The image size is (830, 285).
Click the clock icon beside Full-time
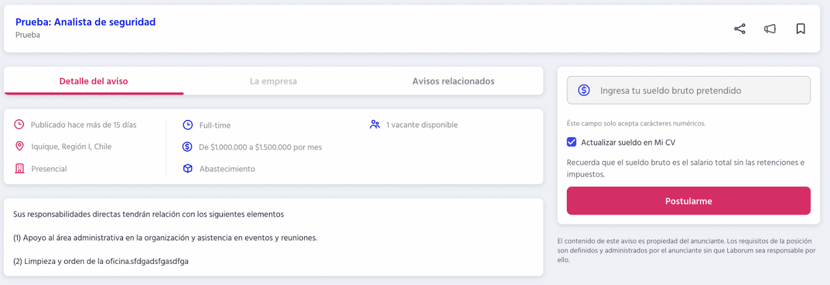pos(188,125)
